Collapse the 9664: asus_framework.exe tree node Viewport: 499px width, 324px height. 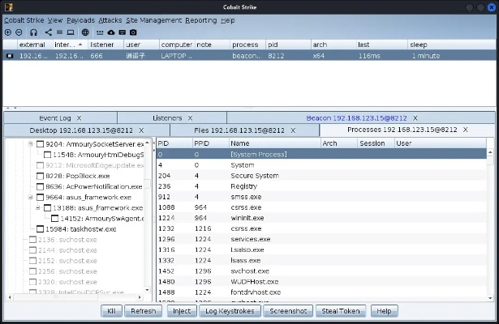click(x=31, y=197)
